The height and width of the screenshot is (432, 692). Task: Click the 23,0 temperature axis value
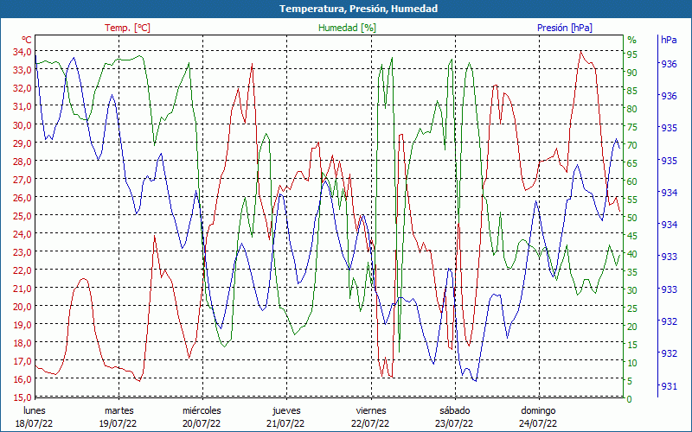click(22, 252)
